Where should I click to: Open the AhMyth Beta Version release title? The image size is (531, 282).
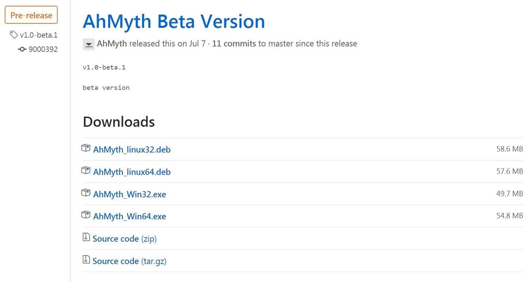click(174, 21)
